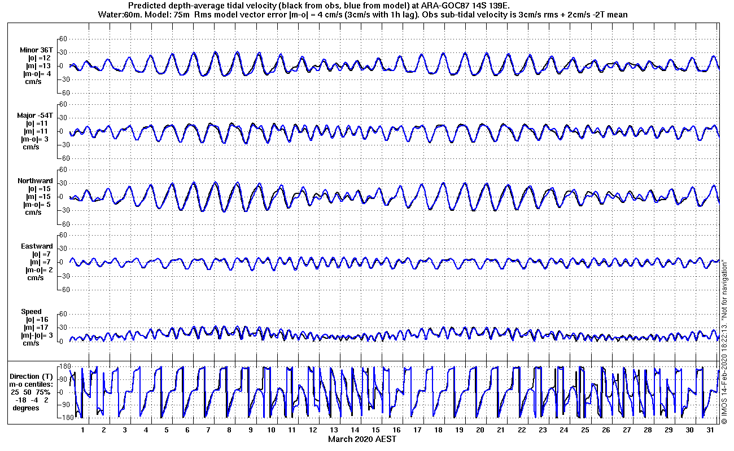The width and height of the screenshot is (734, 451).
Task: Click the '|m|-|o|= 3' value under Speed
Action: pos(37,335)
